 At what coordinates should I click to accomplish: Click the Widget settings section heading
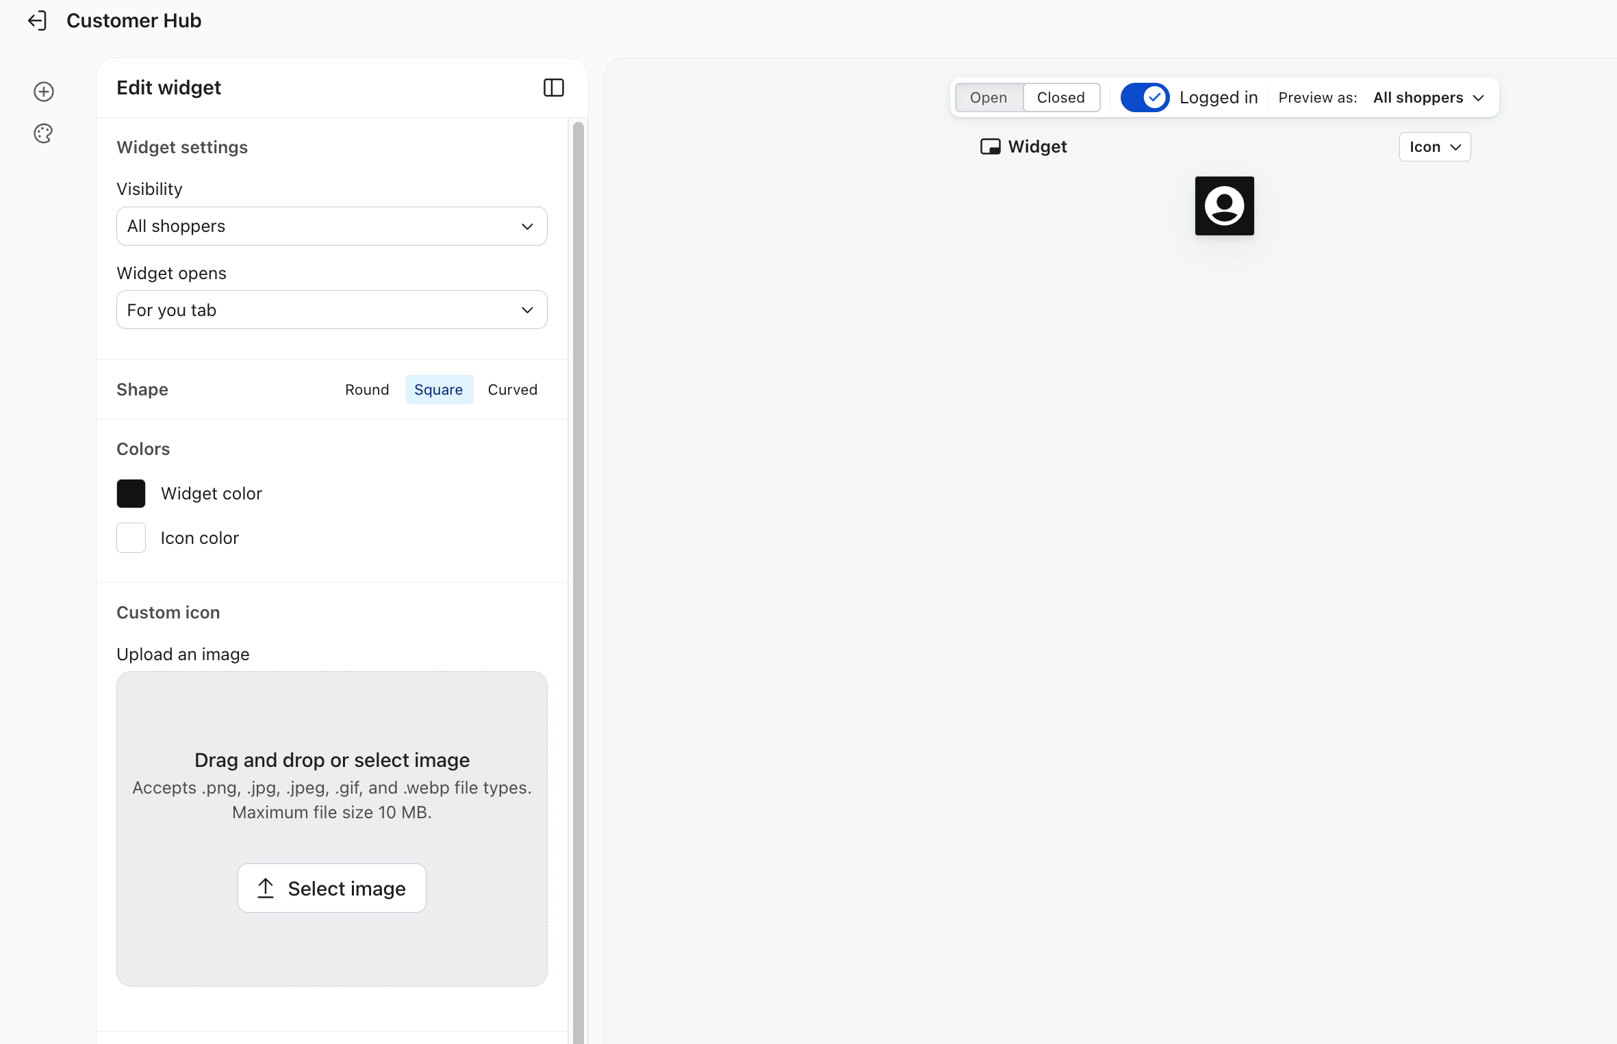(182, 147)
